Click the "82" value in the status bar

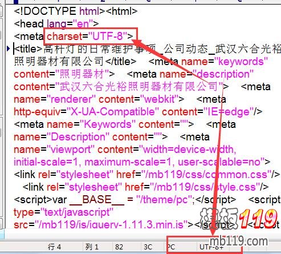119,247
